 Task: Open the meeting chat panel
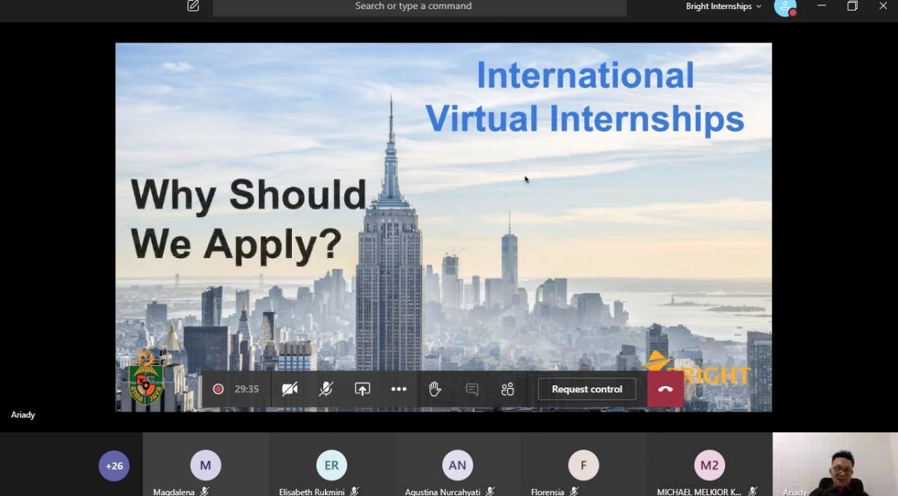tap(471, 389)
